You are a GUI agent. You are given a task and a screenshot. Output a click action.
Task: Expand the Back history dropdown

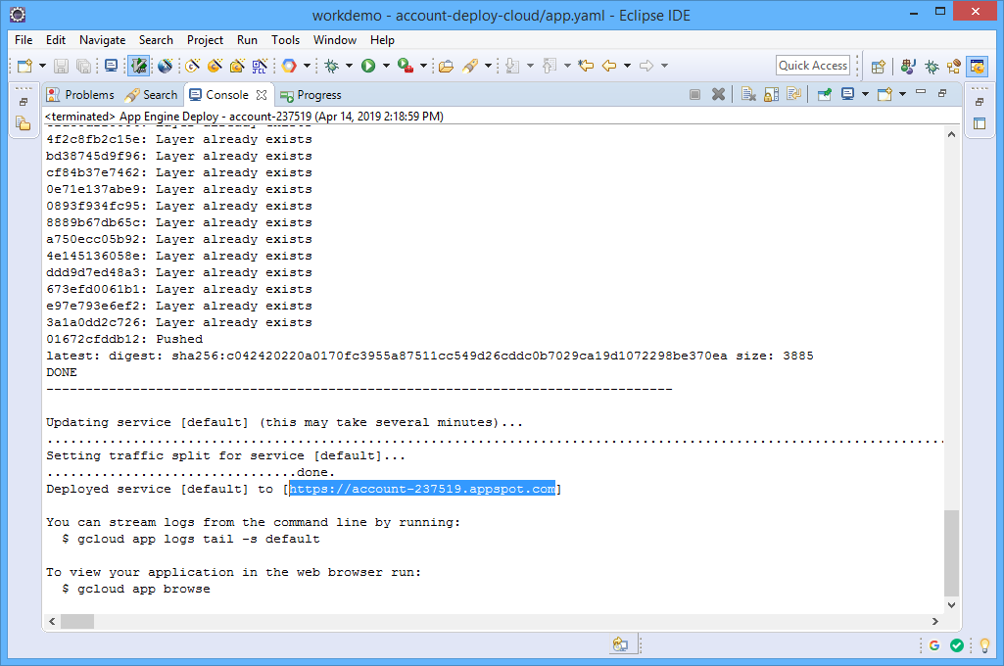pos(628,66)
